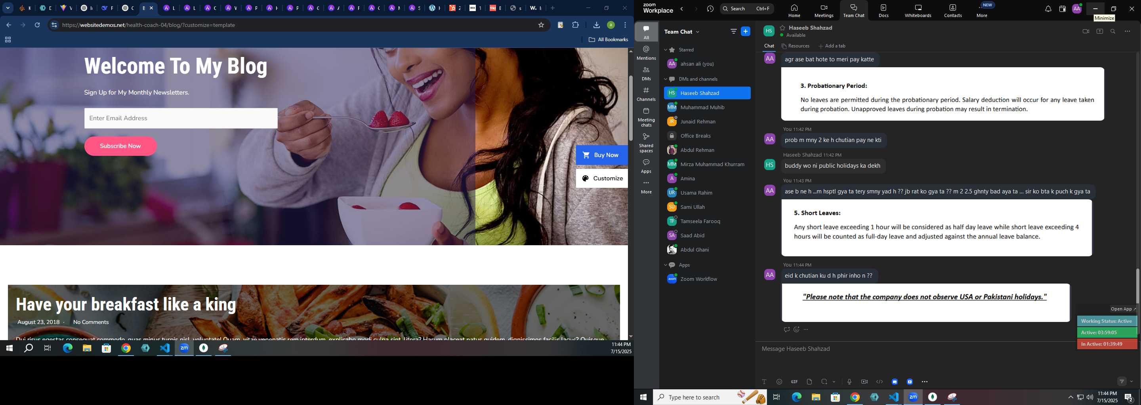This screenshot has height=405, width=1141.
Task: Open 'Have your breakfast like a king' post
Action: [x=126, y=304]
